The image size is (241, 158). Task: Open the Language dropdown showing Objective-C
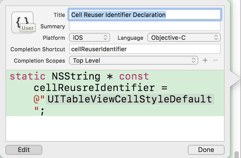[x=184, y=38]
